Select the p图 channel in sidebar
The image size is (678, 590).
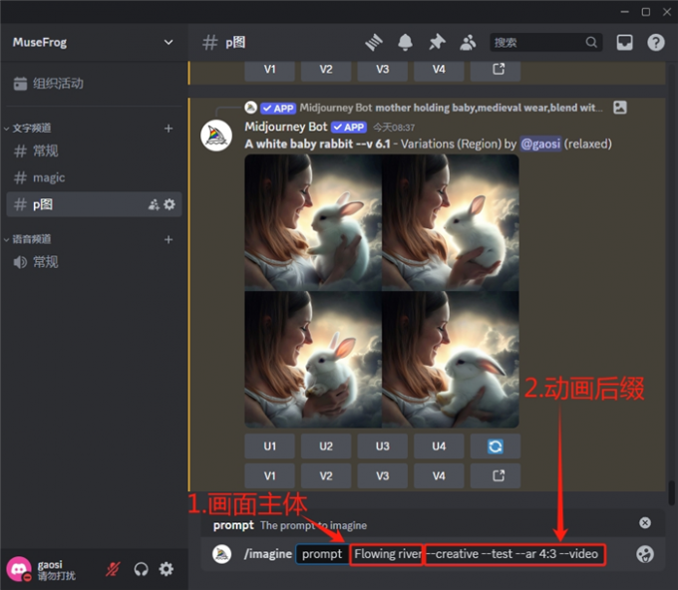(94, 204)
